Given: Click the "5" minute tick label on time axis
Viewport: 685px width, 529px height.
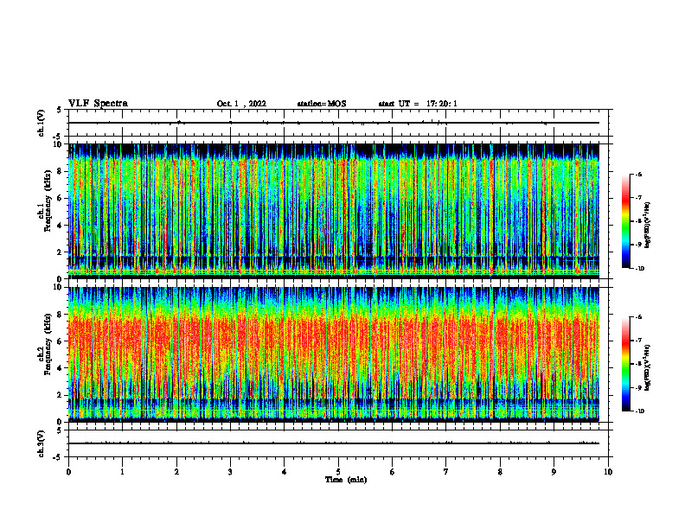Looking at the screenshot, I should [338, 472].
